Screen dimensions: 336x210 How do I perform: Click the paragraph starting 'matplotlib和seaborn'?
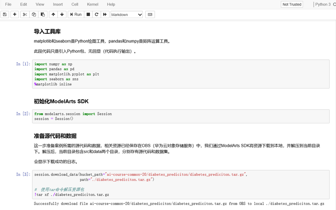pos(102,41)
